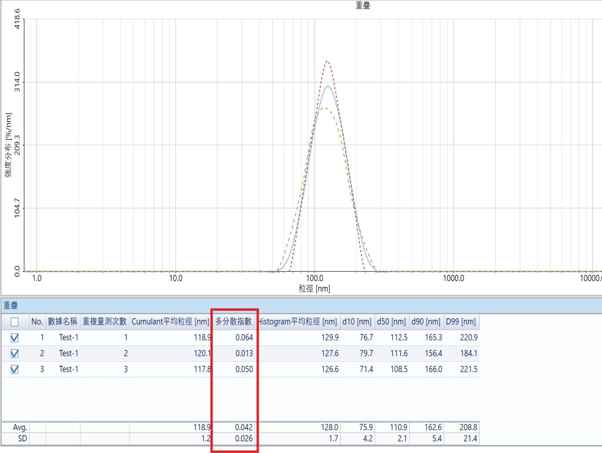Image resolution: width=602 pixels, height=453 pixels.
Task: Select the 0.064 polydispersity index cell
Action: (244, 337)
